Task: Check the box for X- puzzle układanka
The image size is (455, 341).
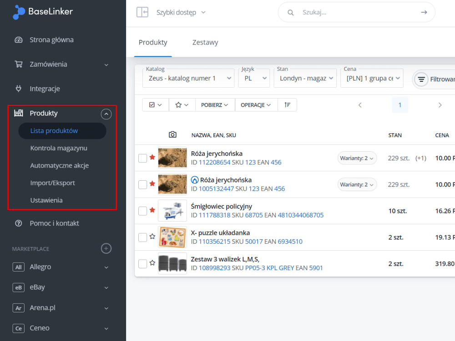Action: pyautogui.click(x=142, y=237)
